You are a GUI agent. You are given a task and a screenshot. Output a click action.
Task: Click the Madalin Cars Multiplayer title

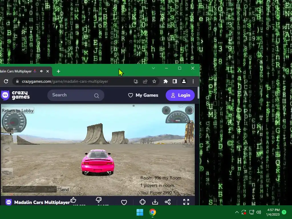(x=42, y=202)
